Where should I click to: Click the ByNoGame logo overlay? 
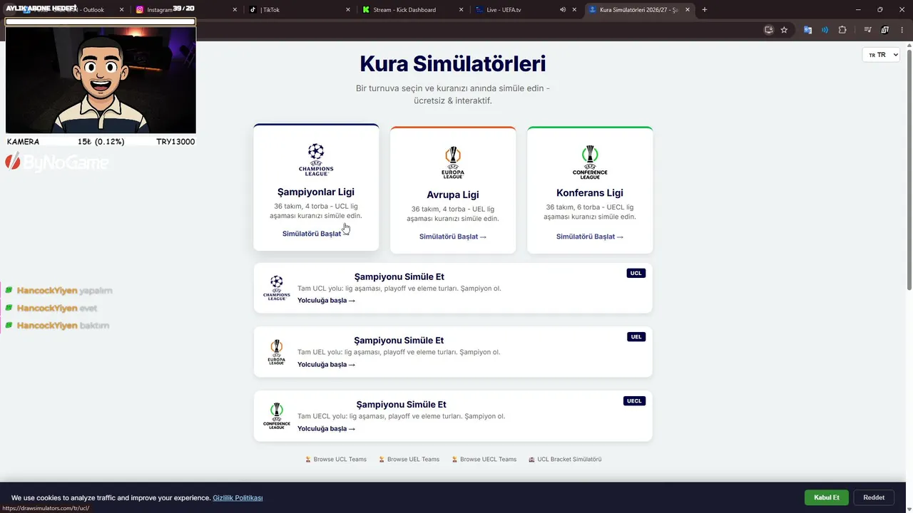point(57,162)
